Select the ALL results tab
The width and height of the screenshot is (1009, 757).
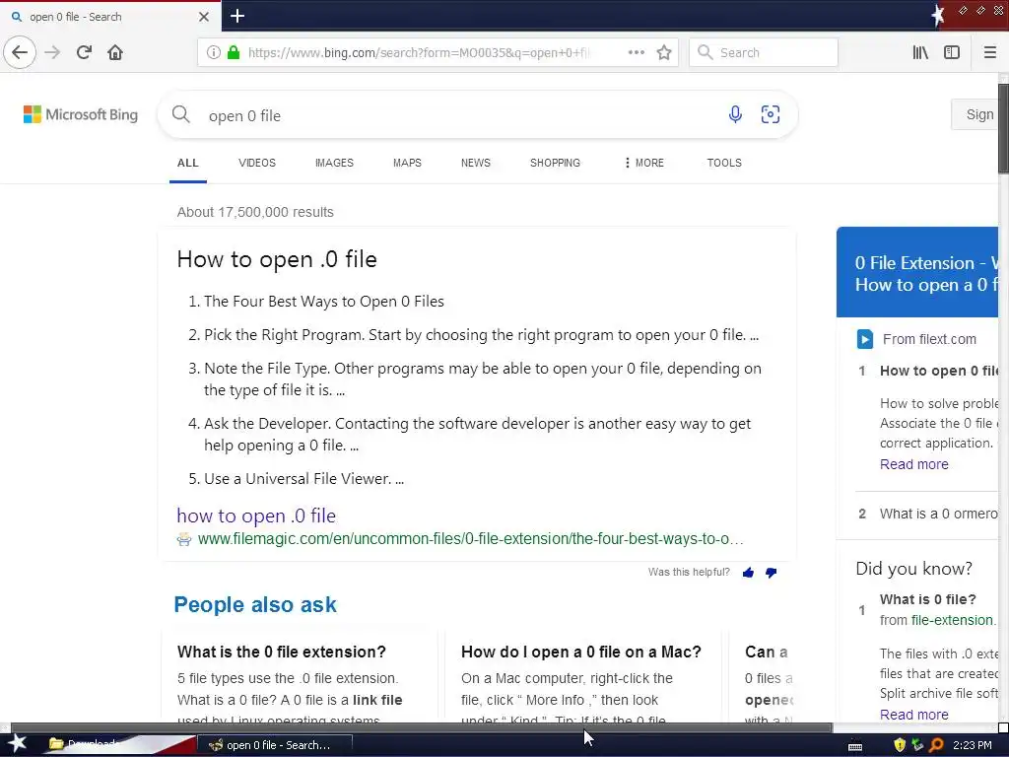point(188,163)
